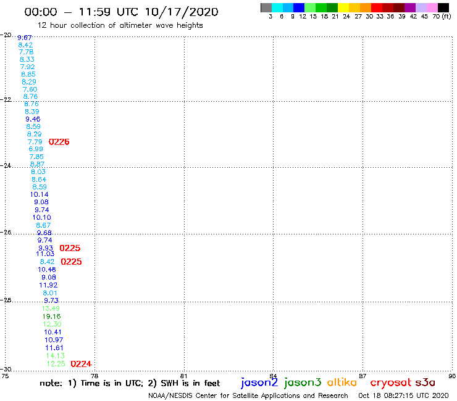Click the wave height value 6.99
The width and height of the screenshot is (457, 401).
[x=36, y=149]
